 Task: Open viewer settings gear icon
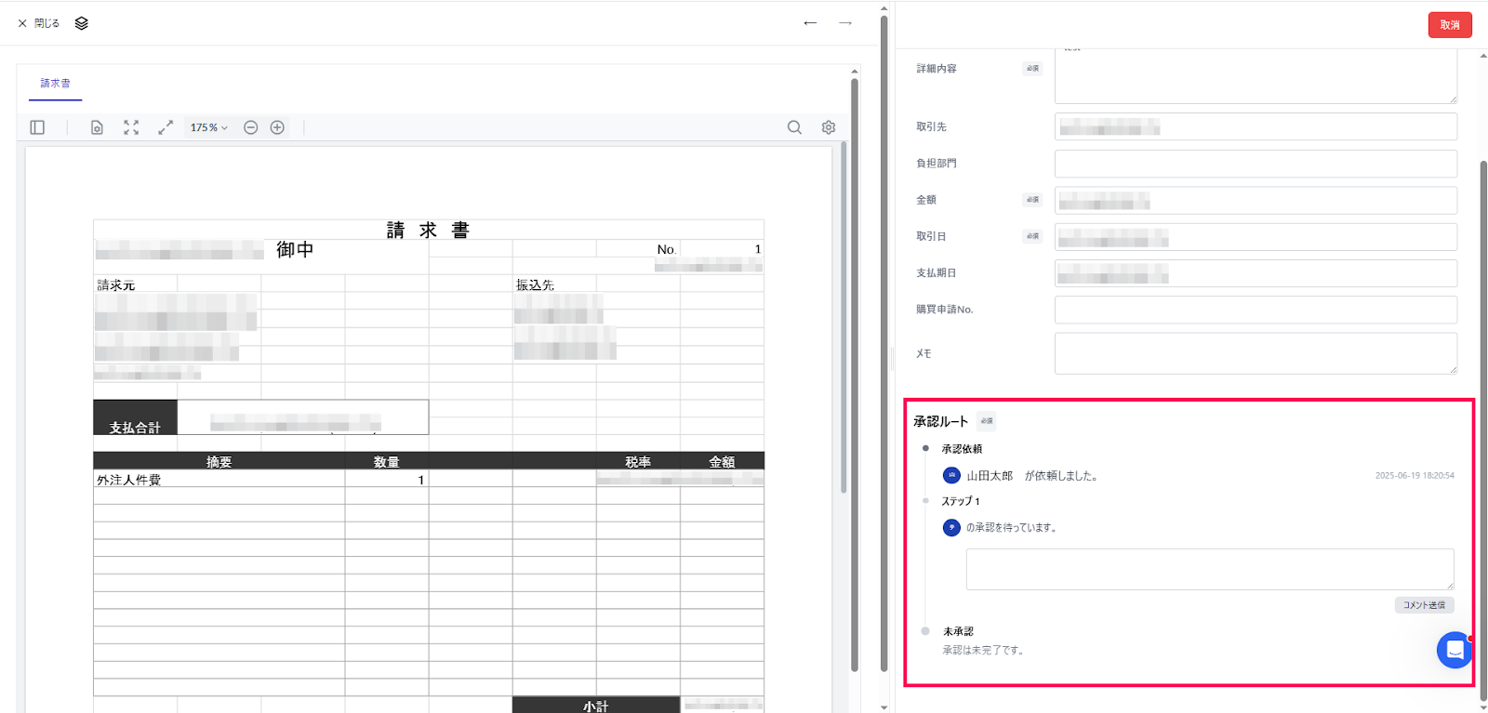tap(829, 127)
